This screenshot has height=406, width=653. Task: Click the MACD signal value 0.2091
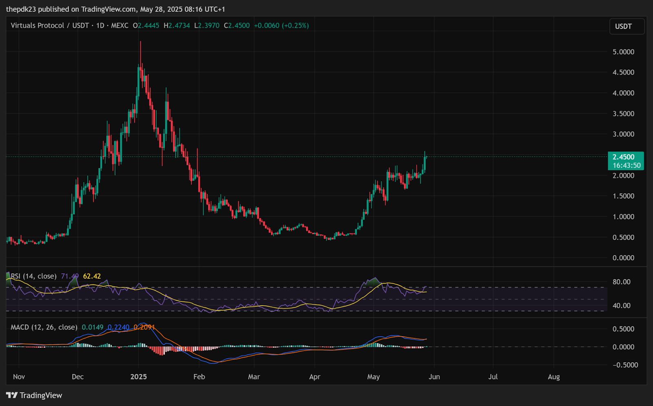tap(144, 327)
